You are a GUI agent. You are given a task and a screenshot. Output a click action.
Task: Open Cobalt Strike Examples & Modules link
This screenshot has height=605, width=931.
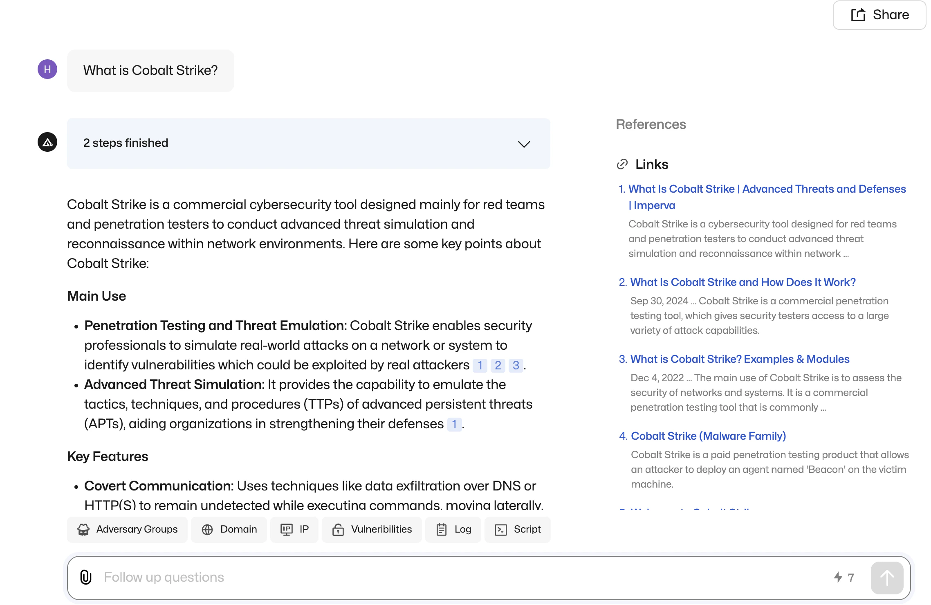[740, 359]
